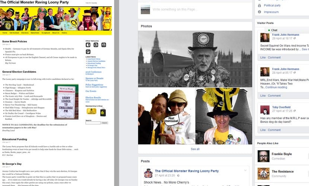Click the globe icon beside 27 April at 17:26
The height and width of the screenshot is (186, 309).
(x=294, y=111)
